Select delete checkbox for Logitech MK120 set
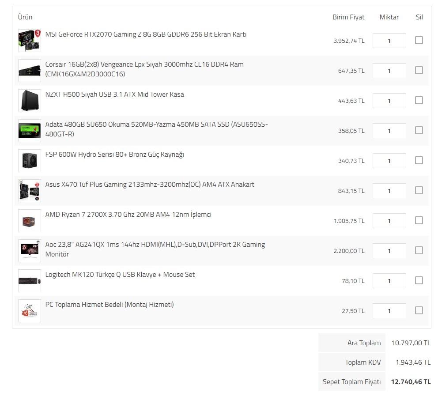Image resolution: width=438 pixels, height=396 pixels. [x=419, y=280]
